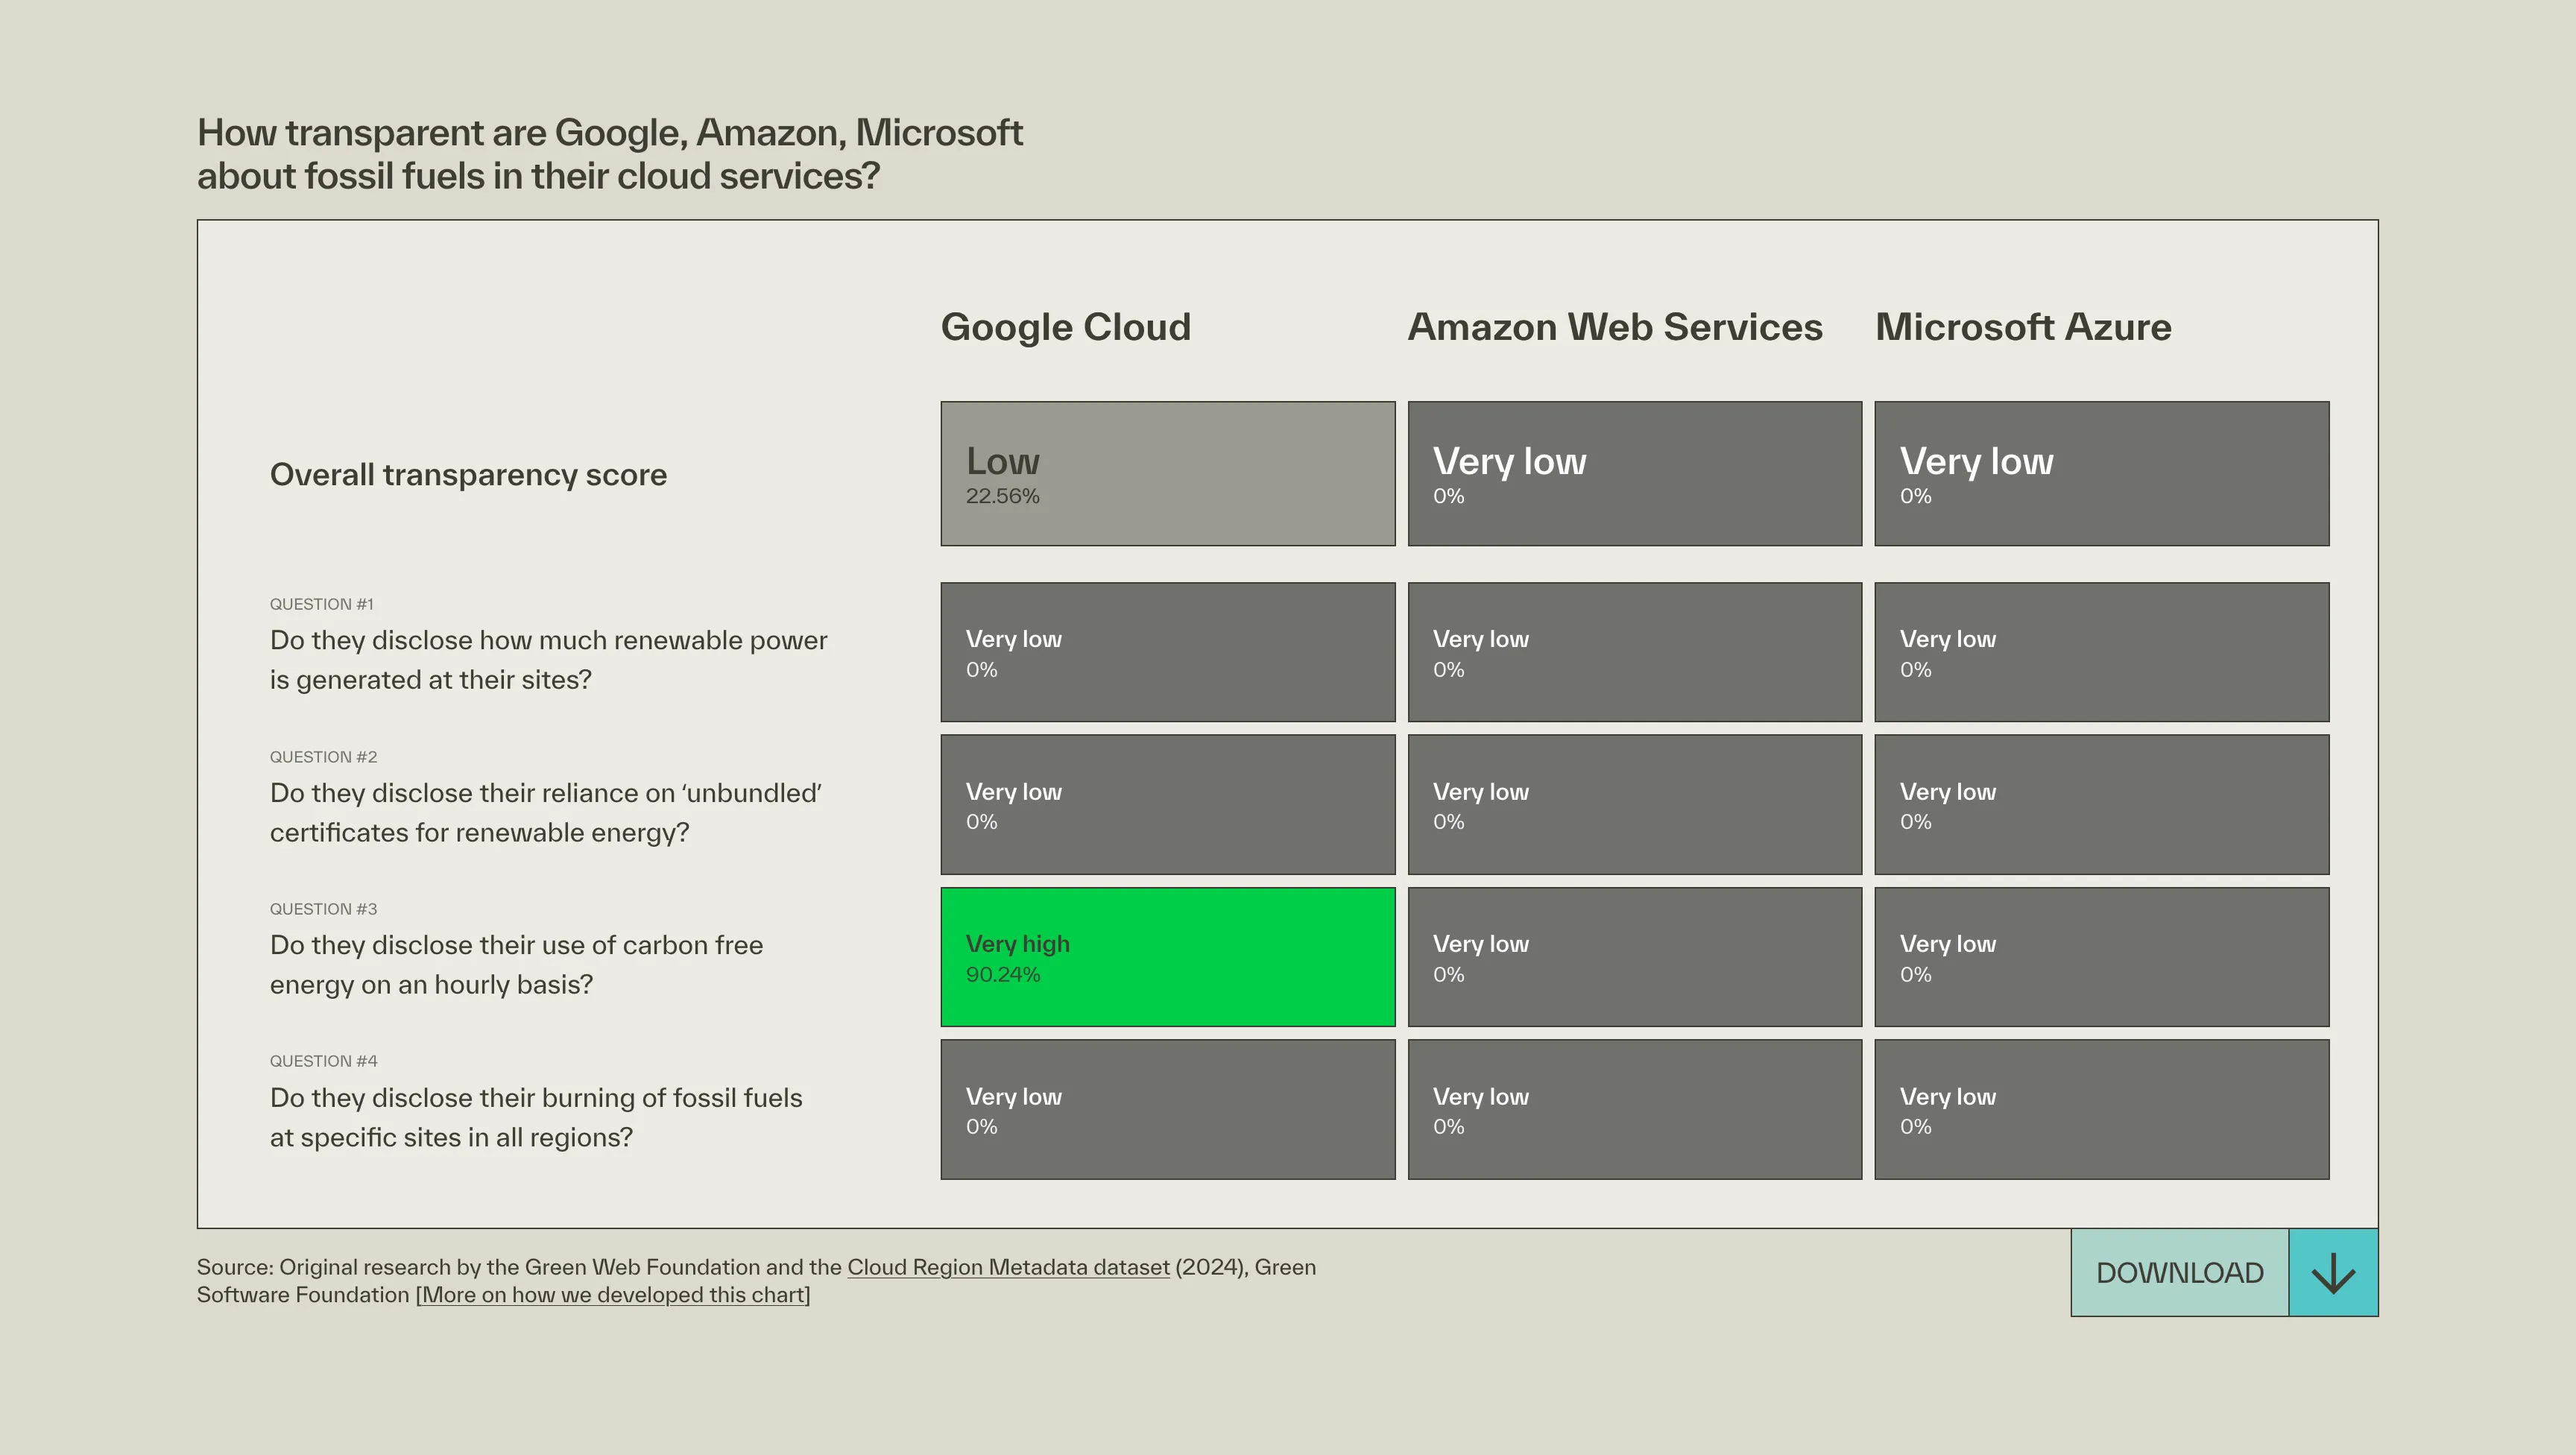Click the question about hourly carbon free energy

[516, 965]
